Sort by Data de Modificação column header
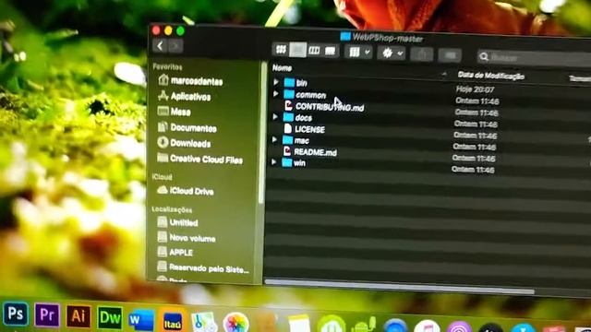591x332 pixels. pyautogui.click(x=490, y=76)
